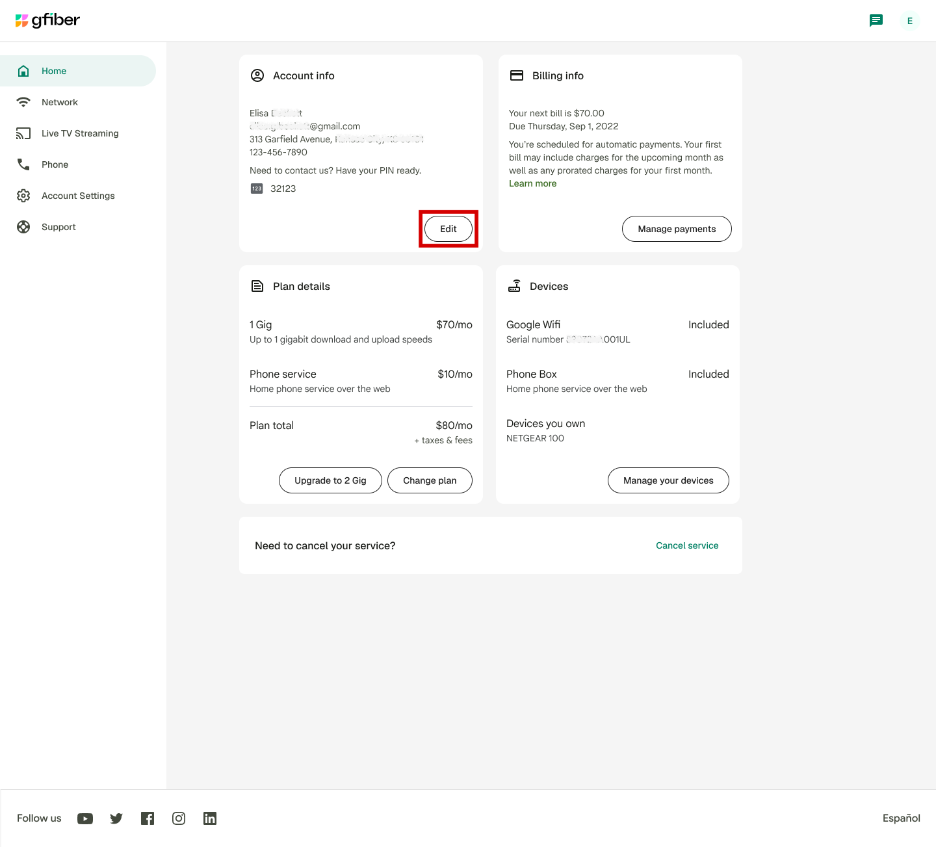Click the PIN 123 icon
This screenshot has height=847, width=936.
coord(257,189)
